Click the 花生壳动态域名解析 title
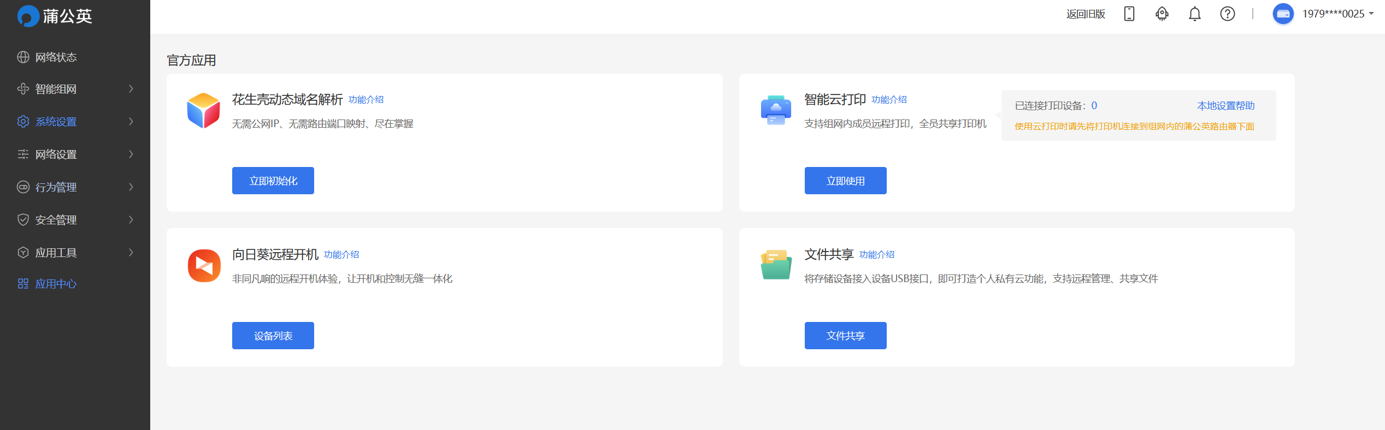 click(x=287, y=99)
